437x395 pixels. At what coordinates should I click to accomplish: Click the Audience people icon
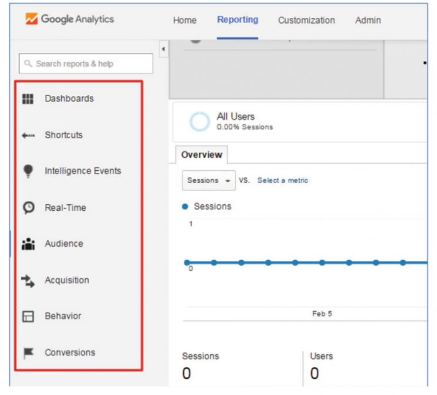point(28,244)
